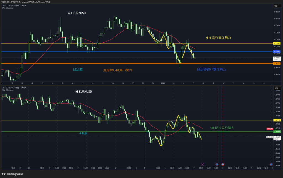Image resolution: width=283 pixels, height=178 pixels.
Task: Open the USD currency selector on the 1H chart
Action: click(276, 88)
